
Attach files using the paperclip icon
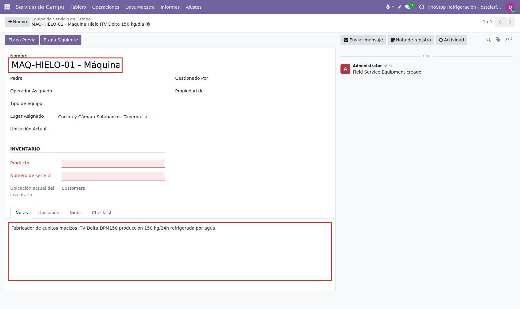coord(498,40)
